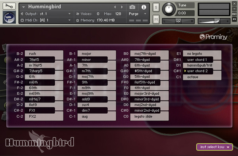
Task: Click the PV button icon
Action: pyautogui.click(x=234, y=19)
